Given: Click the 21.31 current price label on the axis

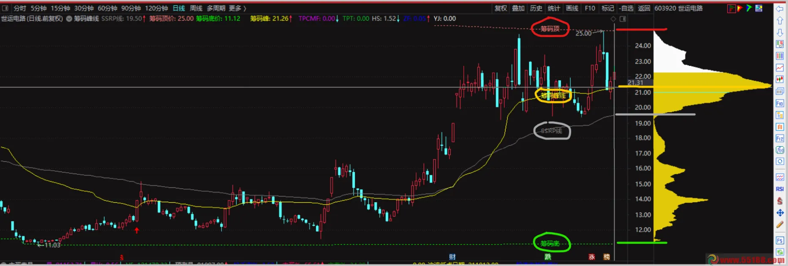Looking at the screenshot, I should point(635,83).
